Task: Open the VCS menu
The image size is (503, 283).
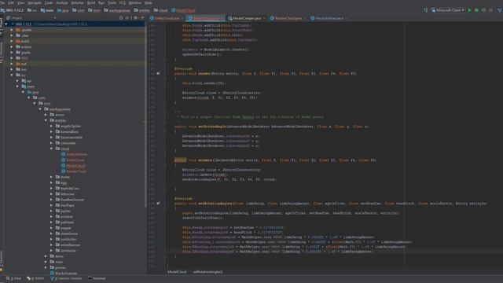Action: (x=123, y=3)
